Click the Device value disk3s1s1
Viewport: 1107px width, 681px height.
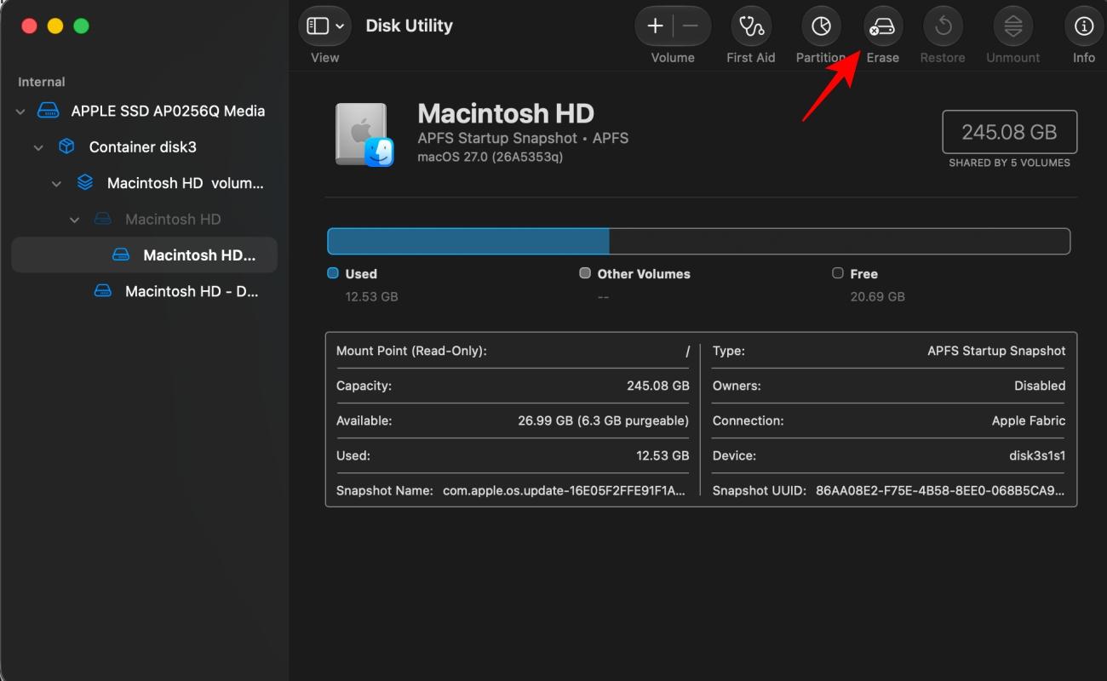pyautogui.click(x=1037, y=455)
